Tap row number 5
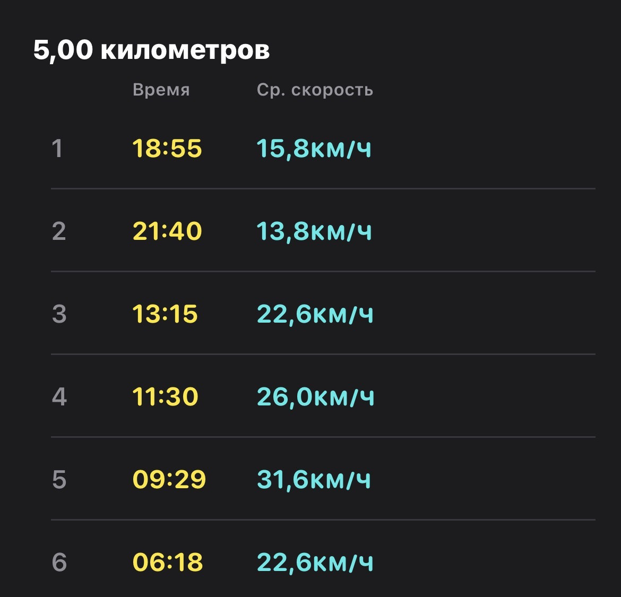Screen dimensions: 621x597 pyautogui.click(x=59, y=479)
